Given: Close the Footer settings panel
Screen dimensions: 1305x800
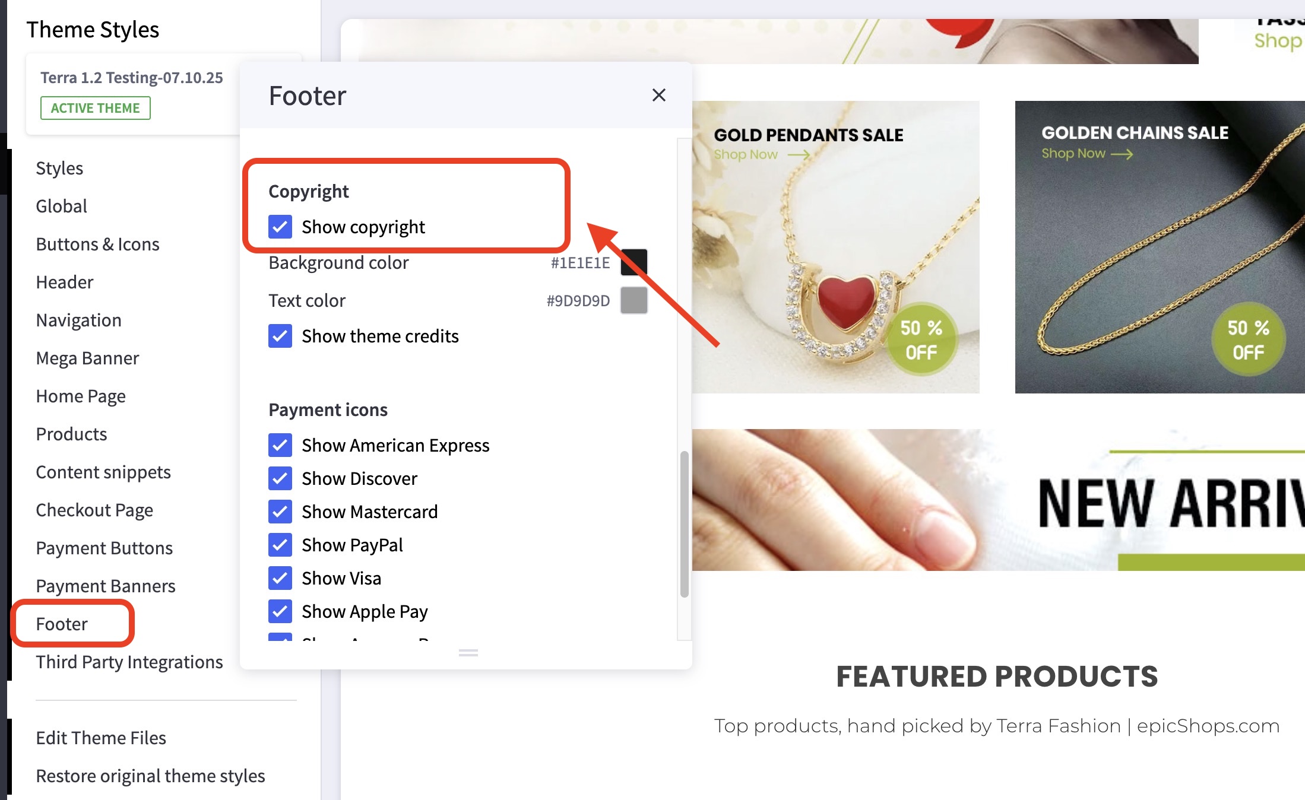Looking at the screenshot, I should [658, 95].
